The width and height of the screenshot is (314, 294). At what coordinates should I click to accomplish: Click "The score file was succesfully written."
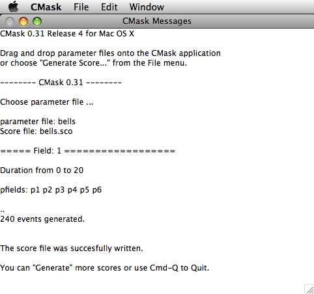[x=72, y=248]
